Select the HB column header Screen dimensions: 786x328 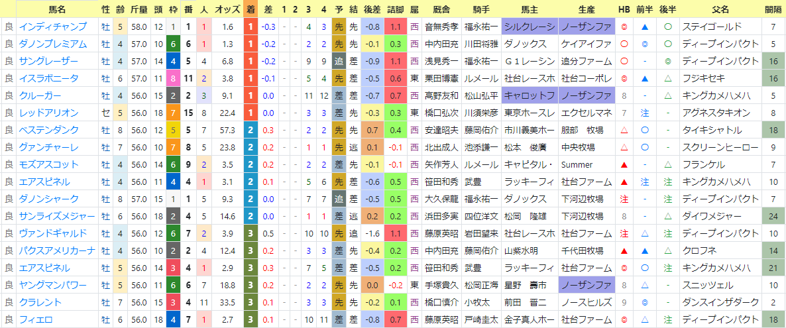click(624, 9)
